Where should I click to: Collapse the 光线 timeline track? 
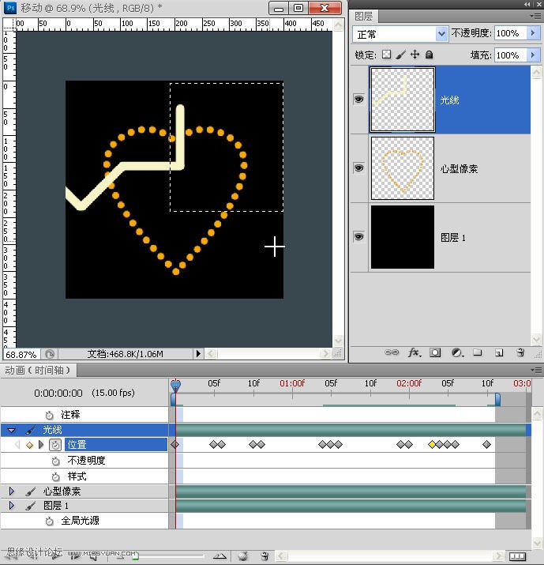pos(11,430)
